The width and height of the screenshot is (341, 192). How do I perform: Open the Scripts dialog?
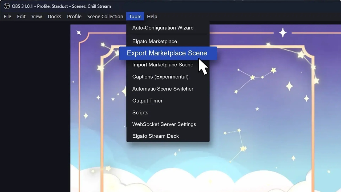tap(140, 113)
